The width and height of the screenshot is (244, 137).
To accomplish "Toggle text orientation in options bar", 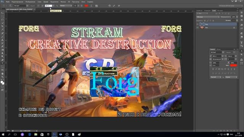I will coord(10,6).
